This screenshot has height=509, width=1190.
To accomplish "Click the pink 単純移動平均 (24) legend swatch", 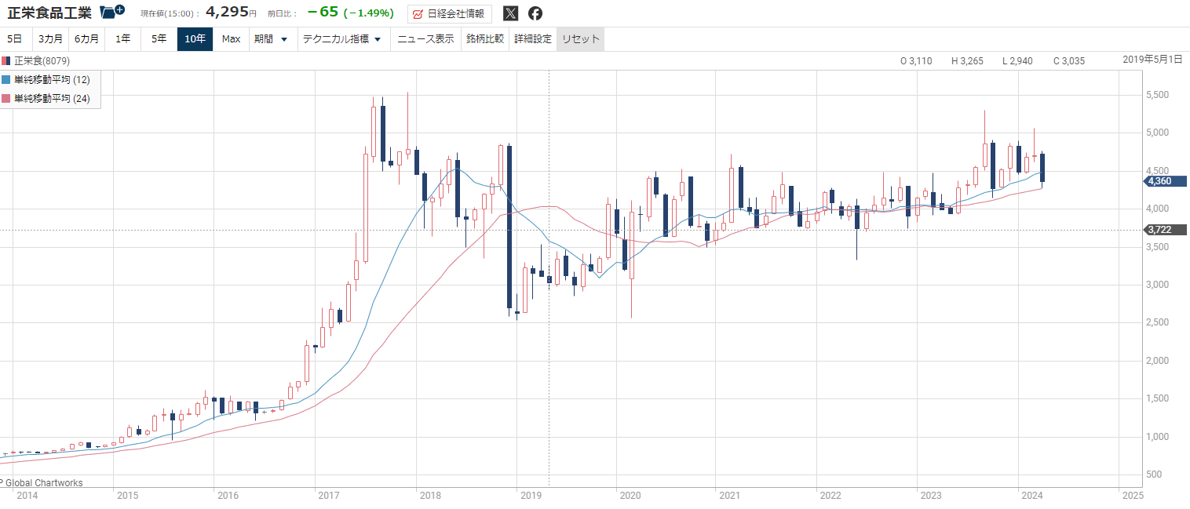I will click(7, 98).
